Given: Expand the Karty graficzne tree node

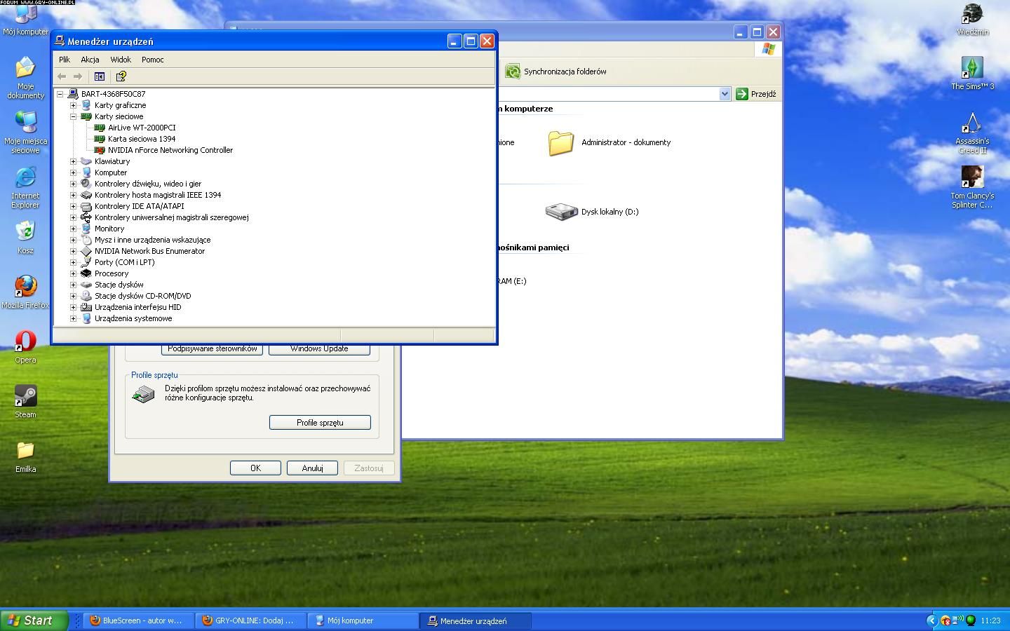Looking at the screenshot, I should coord(73,105).
